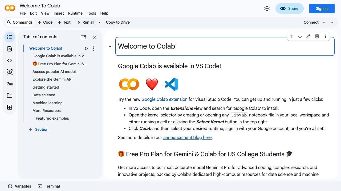Open the Tools menu
This screenshot has height=191, width=341.
coord(91,13)
